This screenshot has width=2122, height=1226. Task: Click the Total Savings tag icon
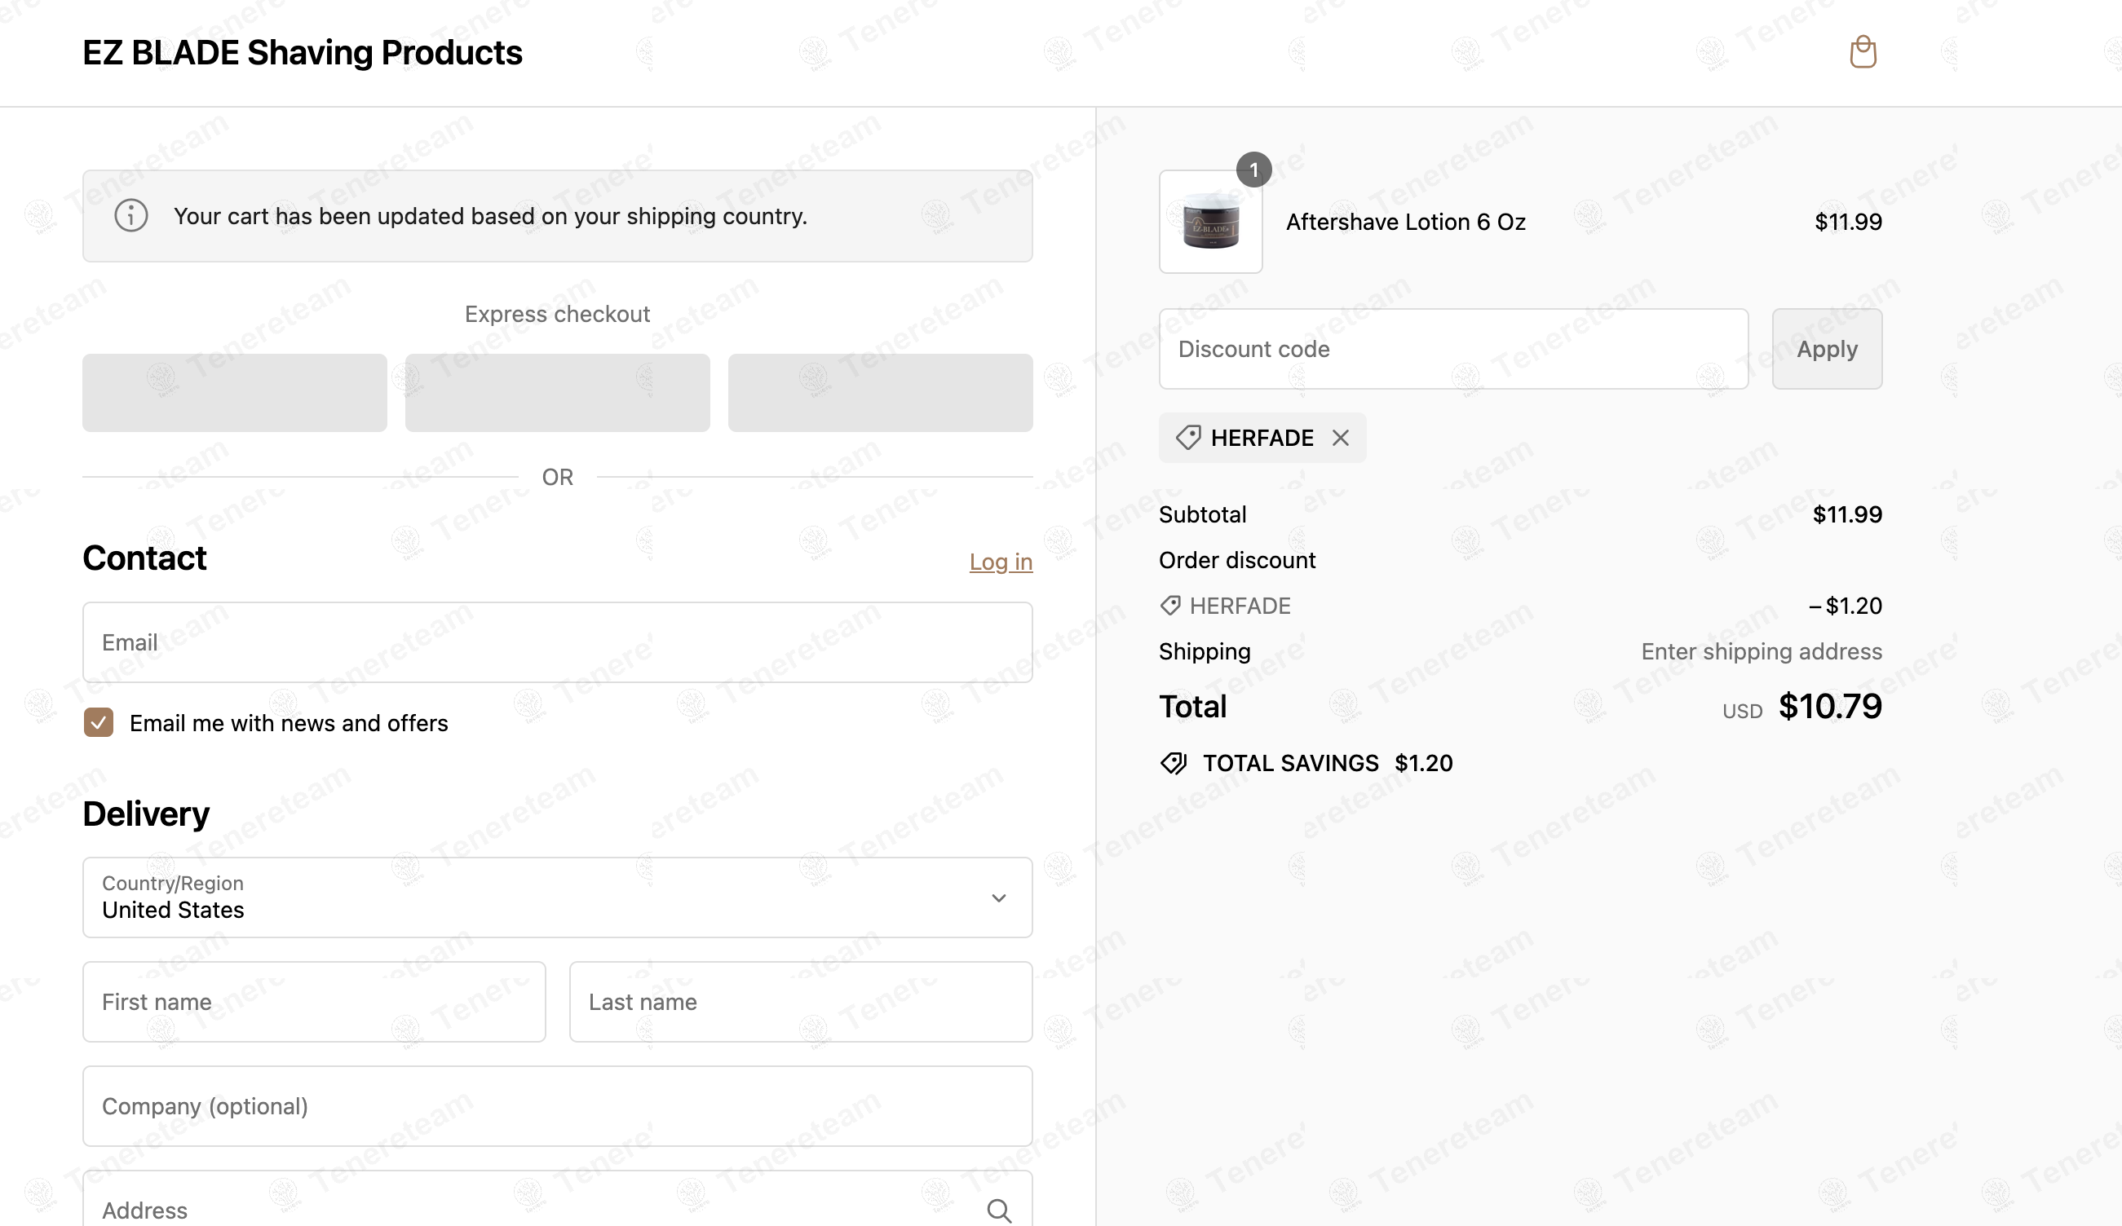point(1174,763)
